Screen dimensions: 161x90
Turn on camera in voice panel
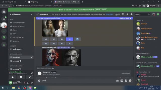point(13,77)
